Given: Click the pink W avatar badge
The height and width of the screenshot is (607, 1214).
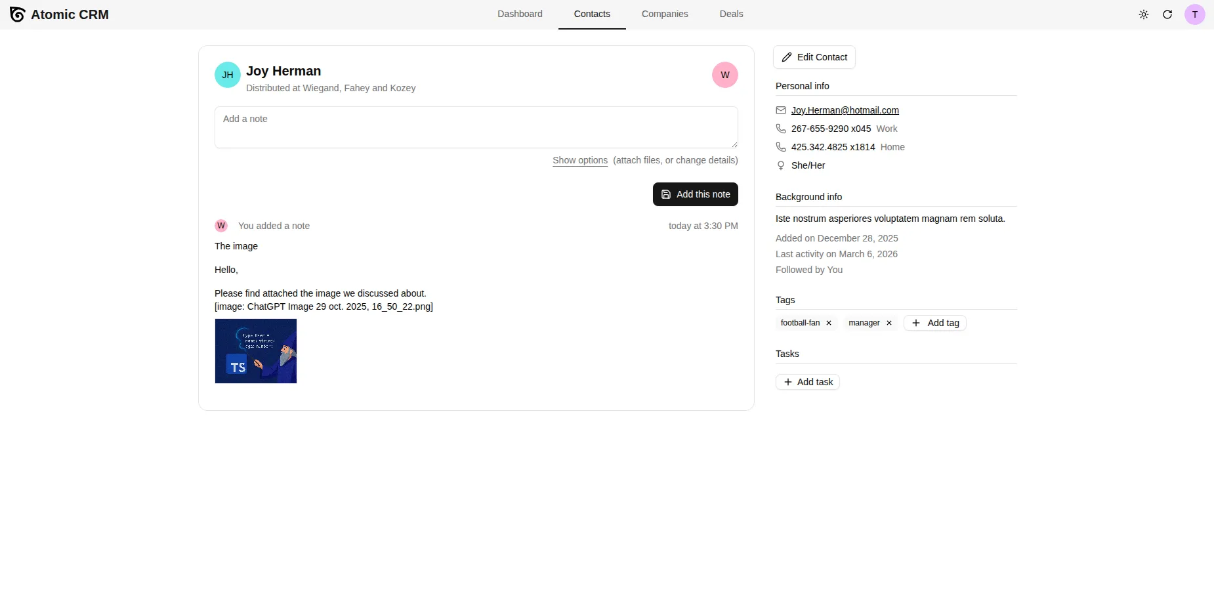Looking at the screenshot, I should 724,74.
